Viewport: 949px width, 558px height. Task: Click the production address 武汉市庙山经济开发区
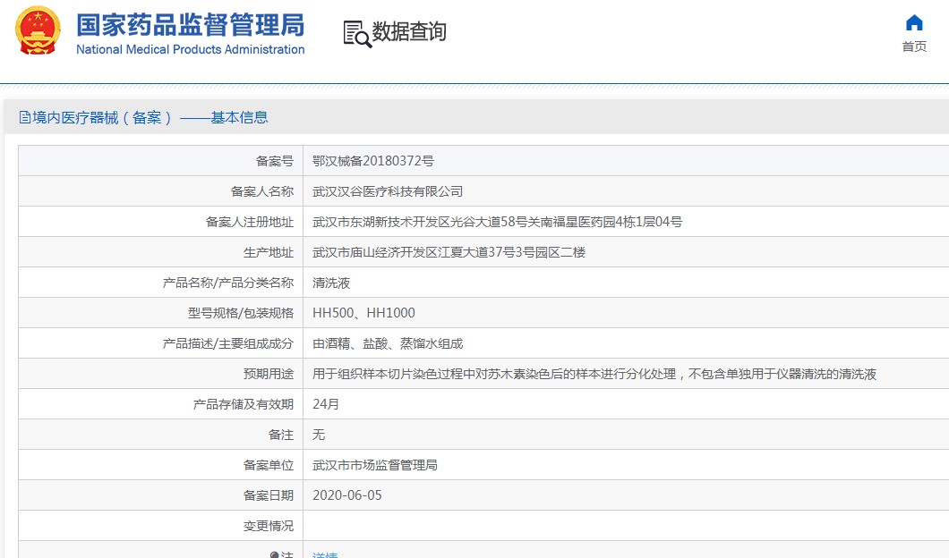(449, 252)
